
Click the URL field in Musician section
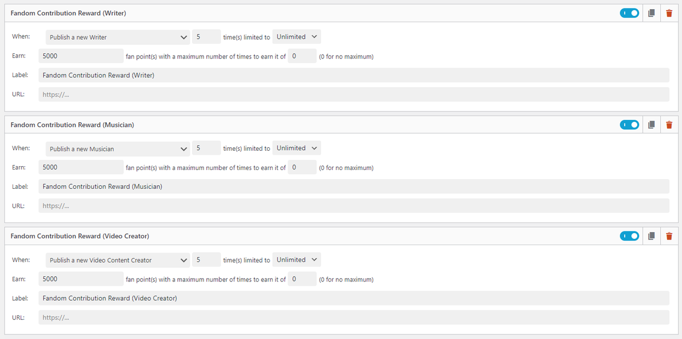coord(354,206)
